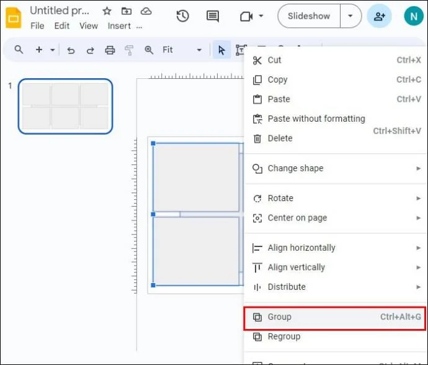Open the comments history icon
This screenshot has width=428, height=365.
coord(213,16)
